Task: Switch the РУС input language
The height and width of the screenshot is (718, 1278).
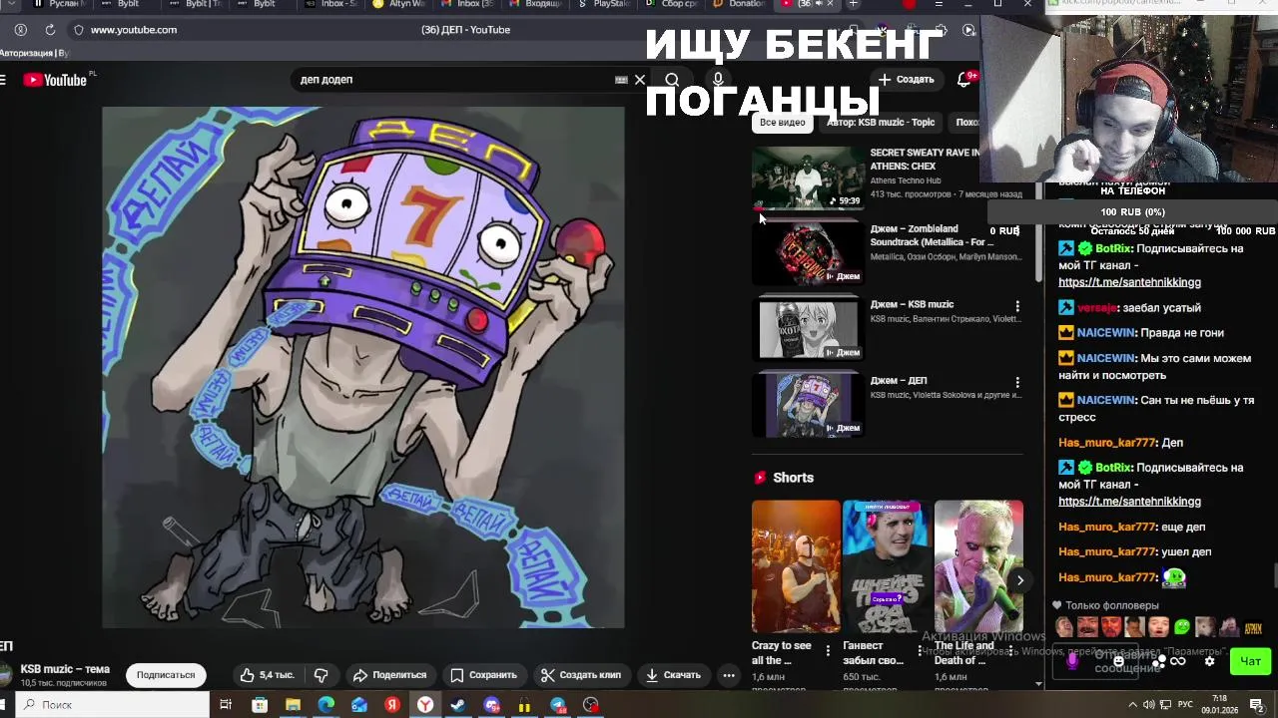Action: click(1185, 705)
